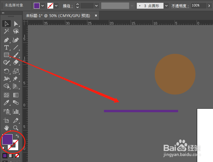The image size is (213, 162).
Task: Select the Slice tool
Action: [16, 120]
